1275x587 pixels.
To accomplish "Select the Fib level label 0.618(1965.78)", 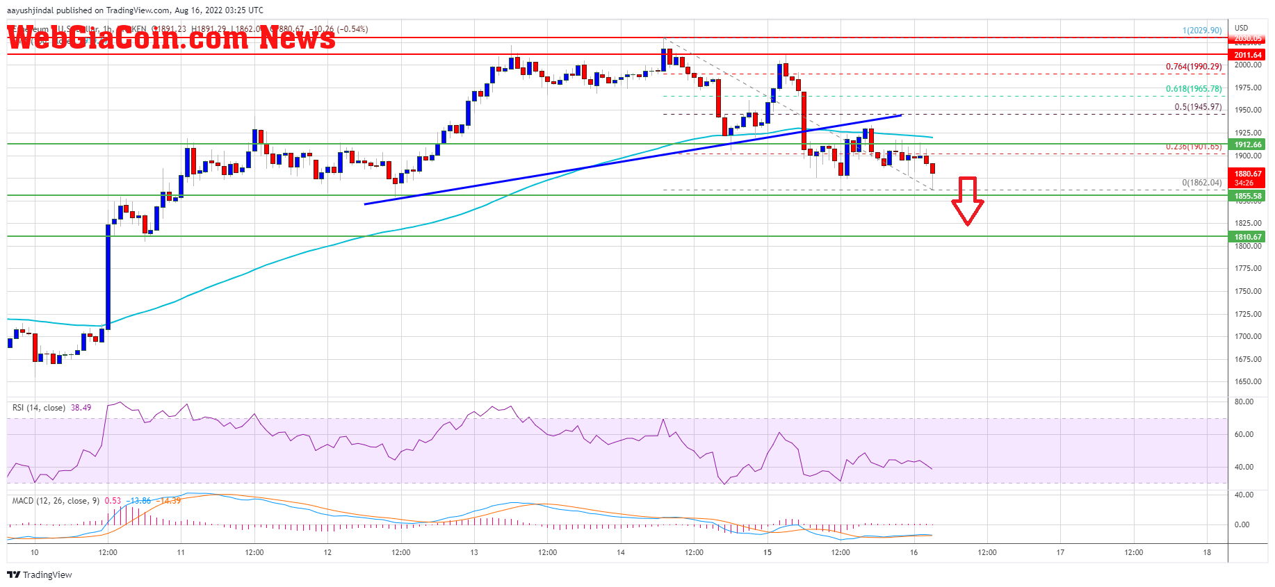I will point(1194,89).
